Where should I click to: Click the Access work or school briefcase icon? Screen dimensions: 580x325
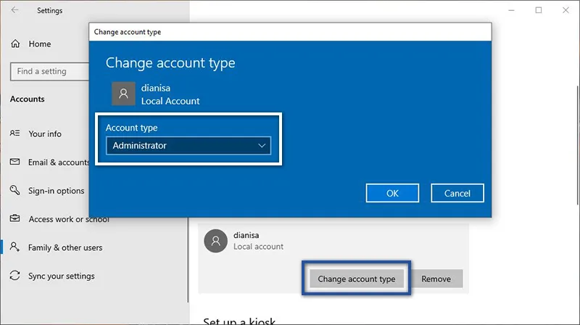click(14, 219)
